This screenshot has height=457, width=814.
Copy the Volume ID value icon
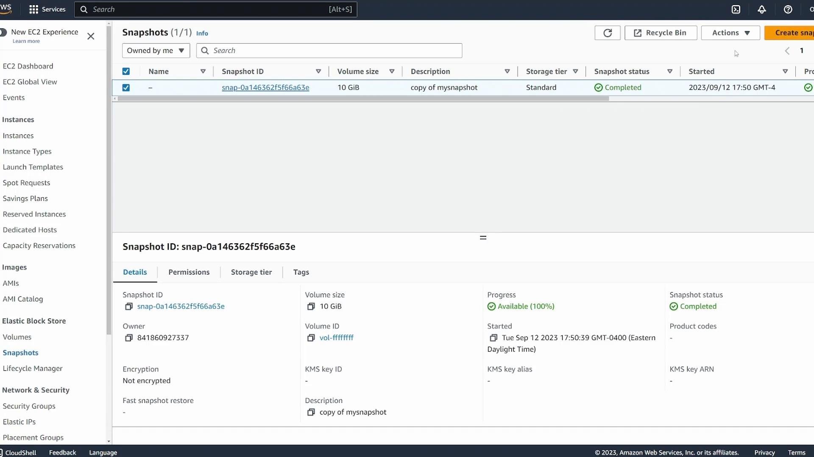tap(311, 338)
